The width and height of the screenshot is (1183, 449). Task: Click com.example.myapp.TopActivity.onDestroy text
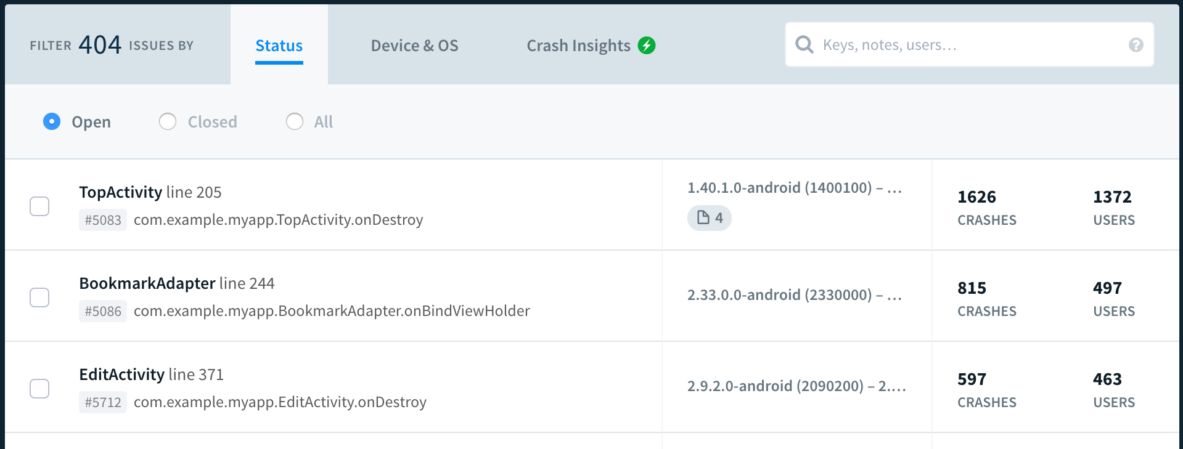(279, 220)
